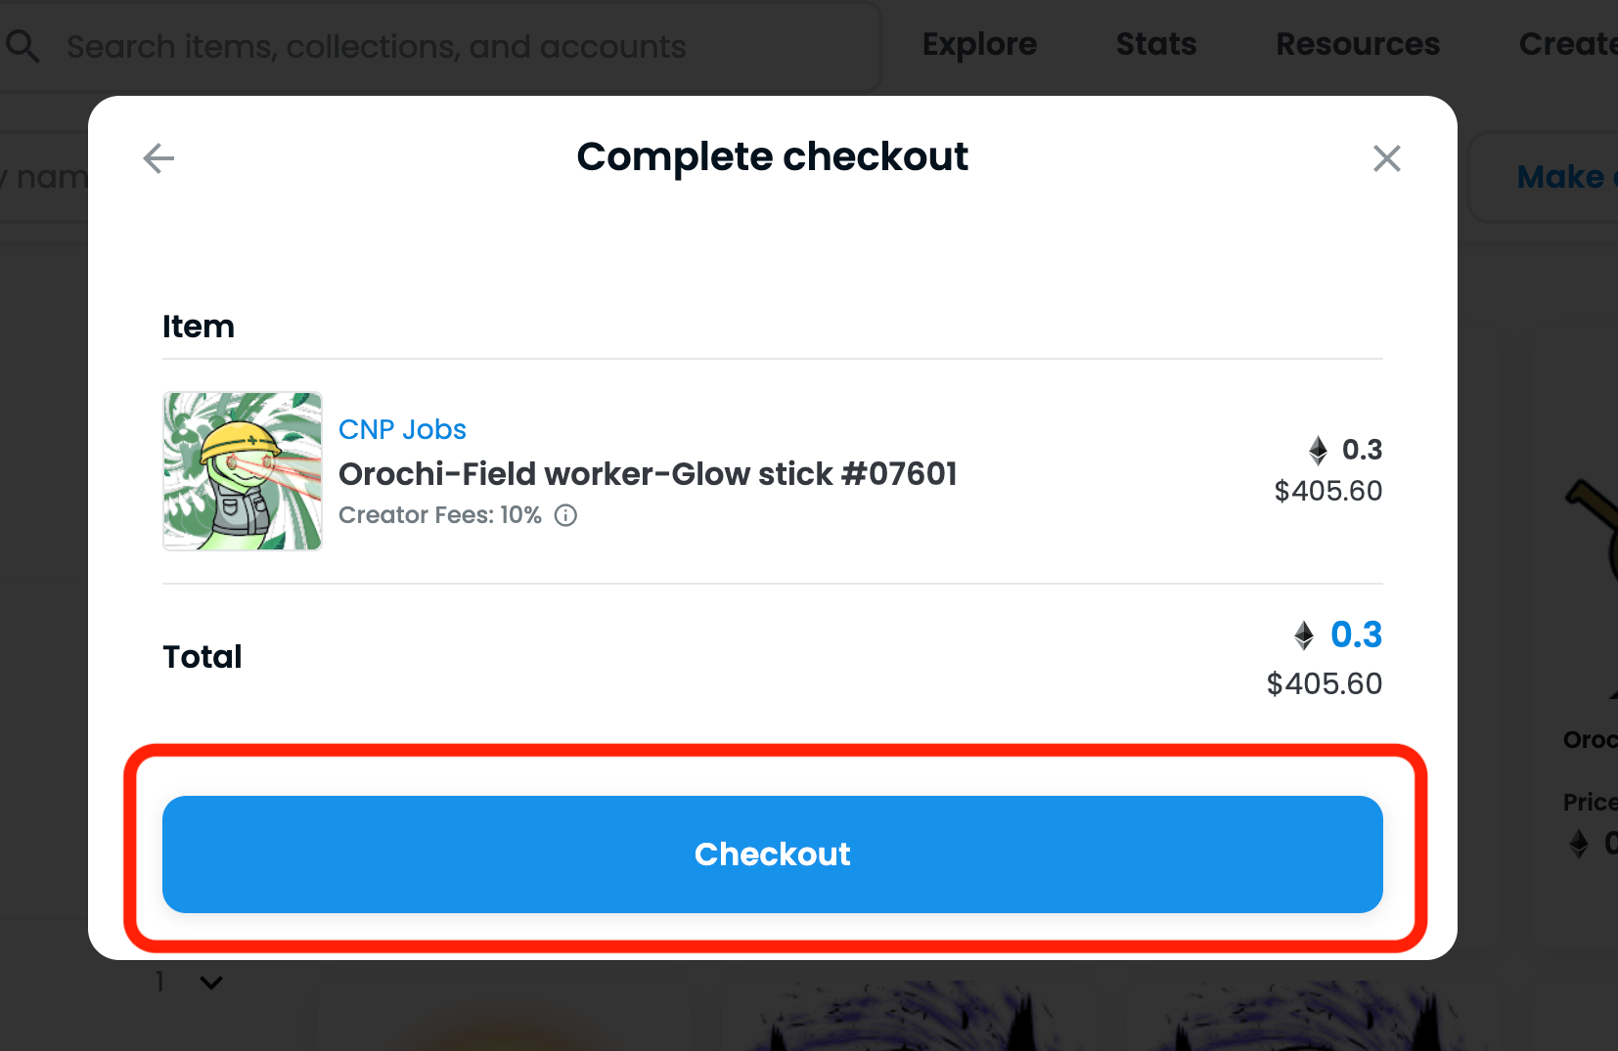This screenshot has width=1618, height=1051.
Task: Click the blue 0.3 total amount
Action: coord(1356,635)
